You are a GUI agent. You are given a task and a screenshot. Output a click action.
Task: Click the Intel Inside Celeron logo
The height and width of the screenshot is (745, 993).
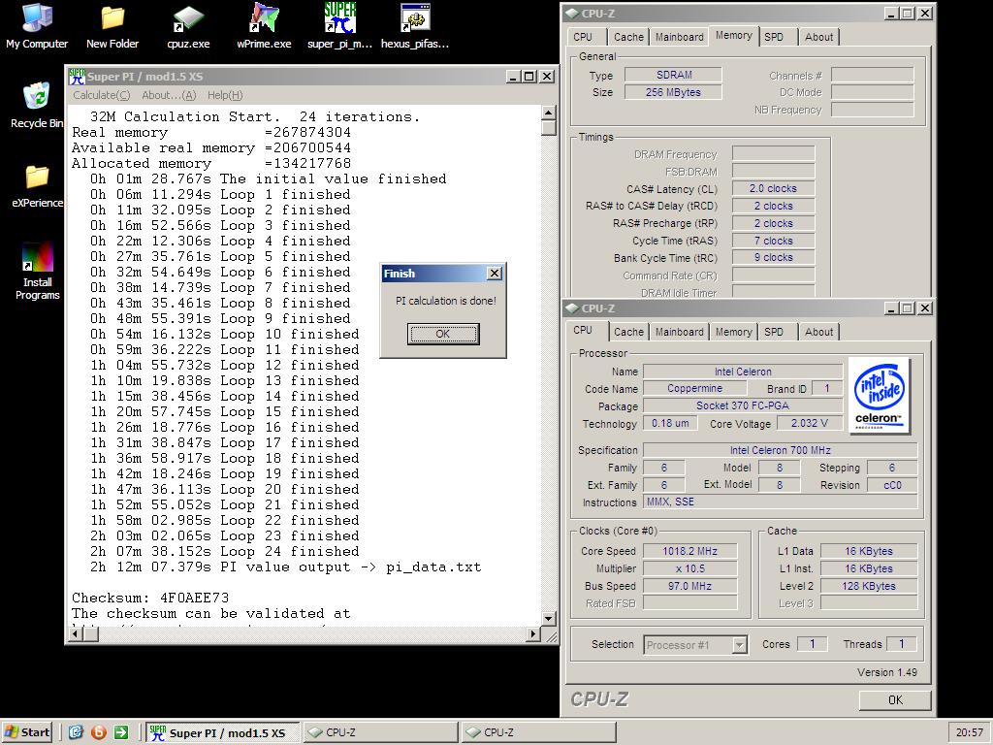coord(879,396)
